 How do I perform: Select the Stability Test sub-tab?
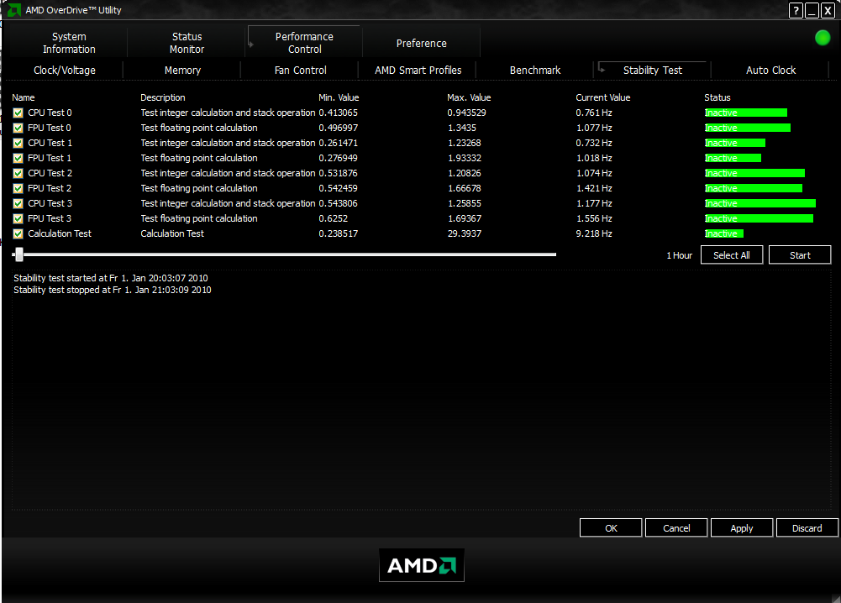[x=652, y=71]
